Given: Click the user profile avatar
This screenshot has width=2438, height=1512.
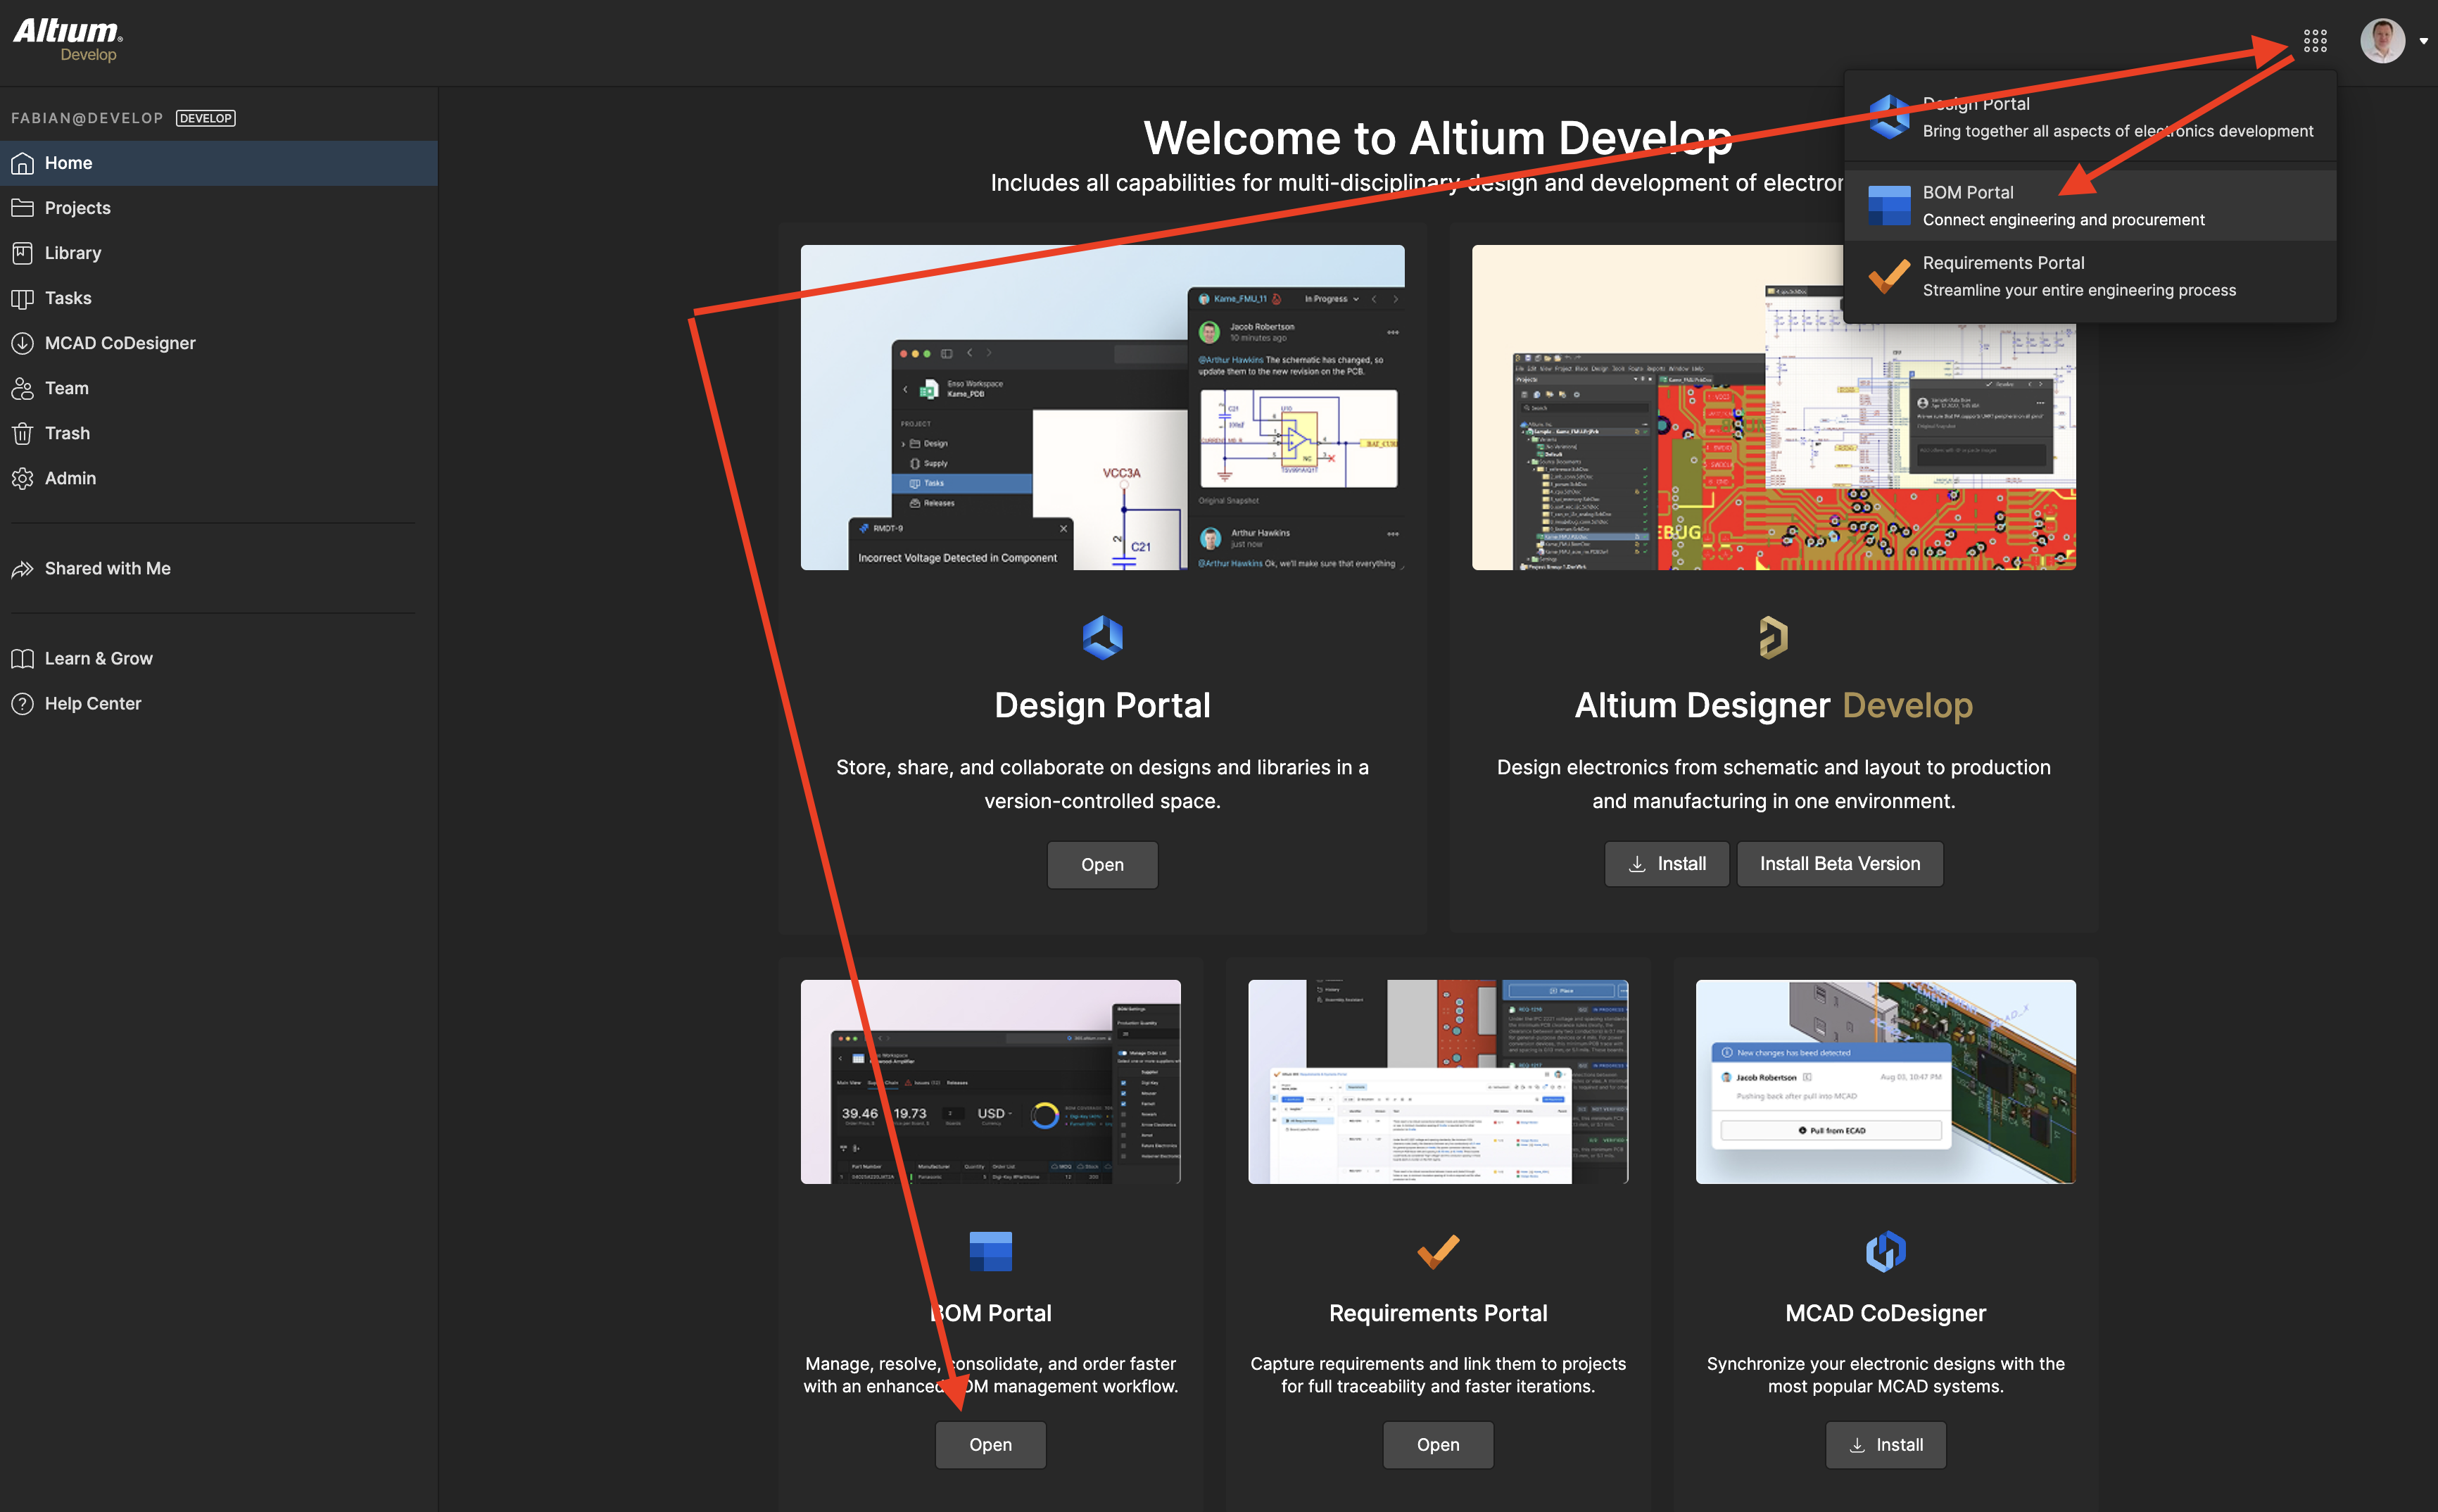Looking at the screenshot, I should click(2382, 41).
